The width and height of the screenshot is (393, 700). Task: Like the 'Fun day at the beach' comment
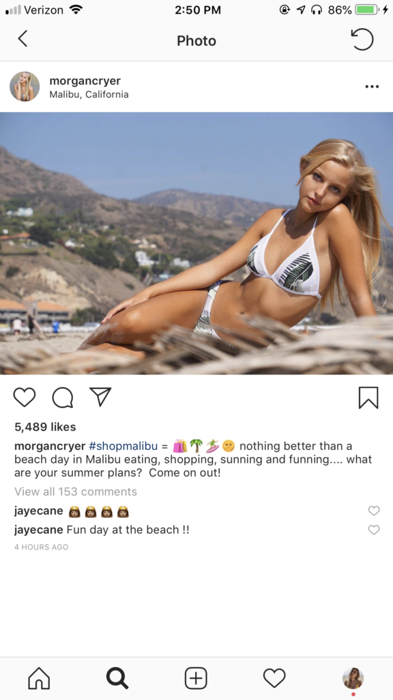point(374,530)
